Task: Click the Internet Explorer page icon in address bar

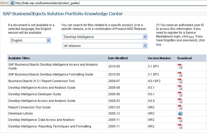Action: (x=12, y=3)
